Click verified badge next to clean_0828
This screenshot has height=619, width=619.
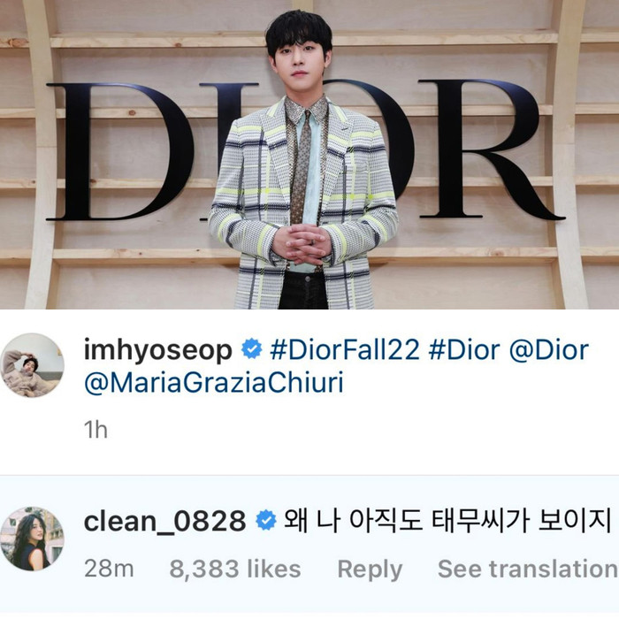point(266,520)
